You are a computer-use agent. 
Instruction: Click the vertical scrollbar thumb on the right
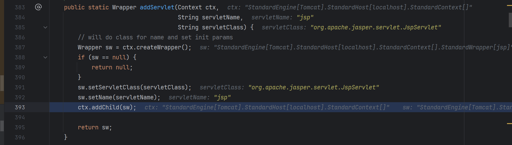click(510, 20)
